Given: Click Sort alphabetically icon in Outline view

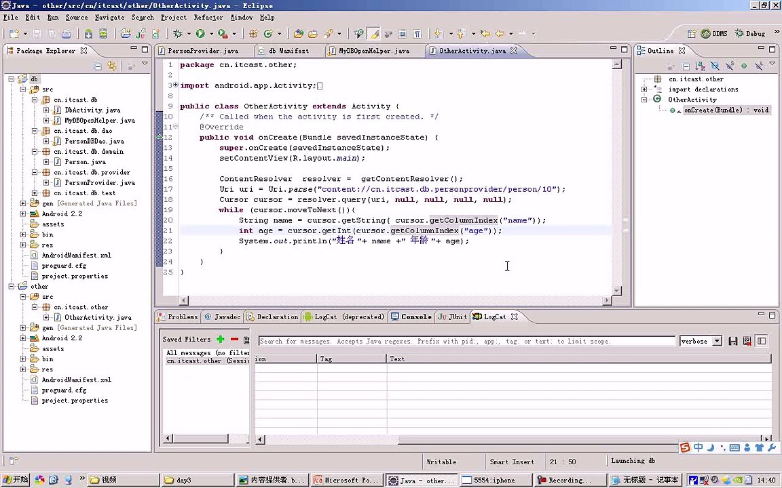Looking at the screenshot, I should pos(701,66).
